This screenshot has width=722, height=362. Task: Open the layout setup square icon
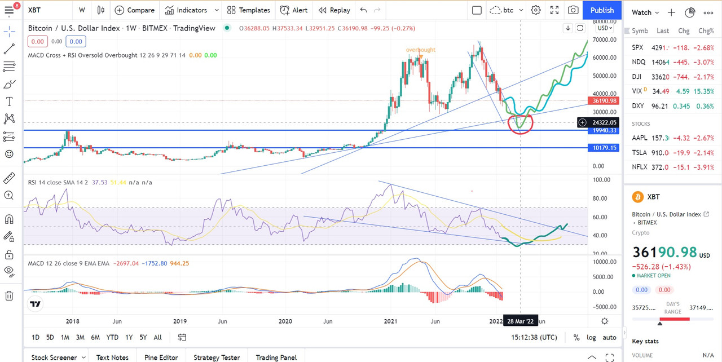pyautogui.click(x=477, y=10)
